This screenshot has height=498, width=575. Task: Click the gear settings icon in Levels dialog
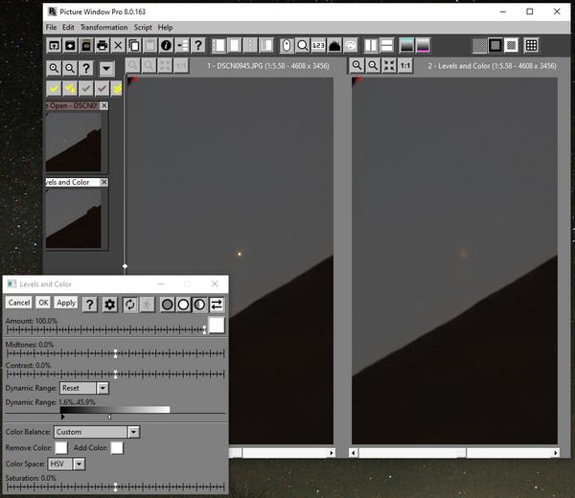pos(110,304)
